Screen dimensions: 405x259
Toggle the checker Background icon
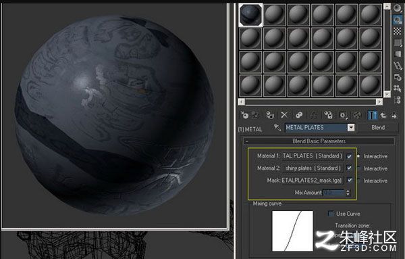coord(398,31)
